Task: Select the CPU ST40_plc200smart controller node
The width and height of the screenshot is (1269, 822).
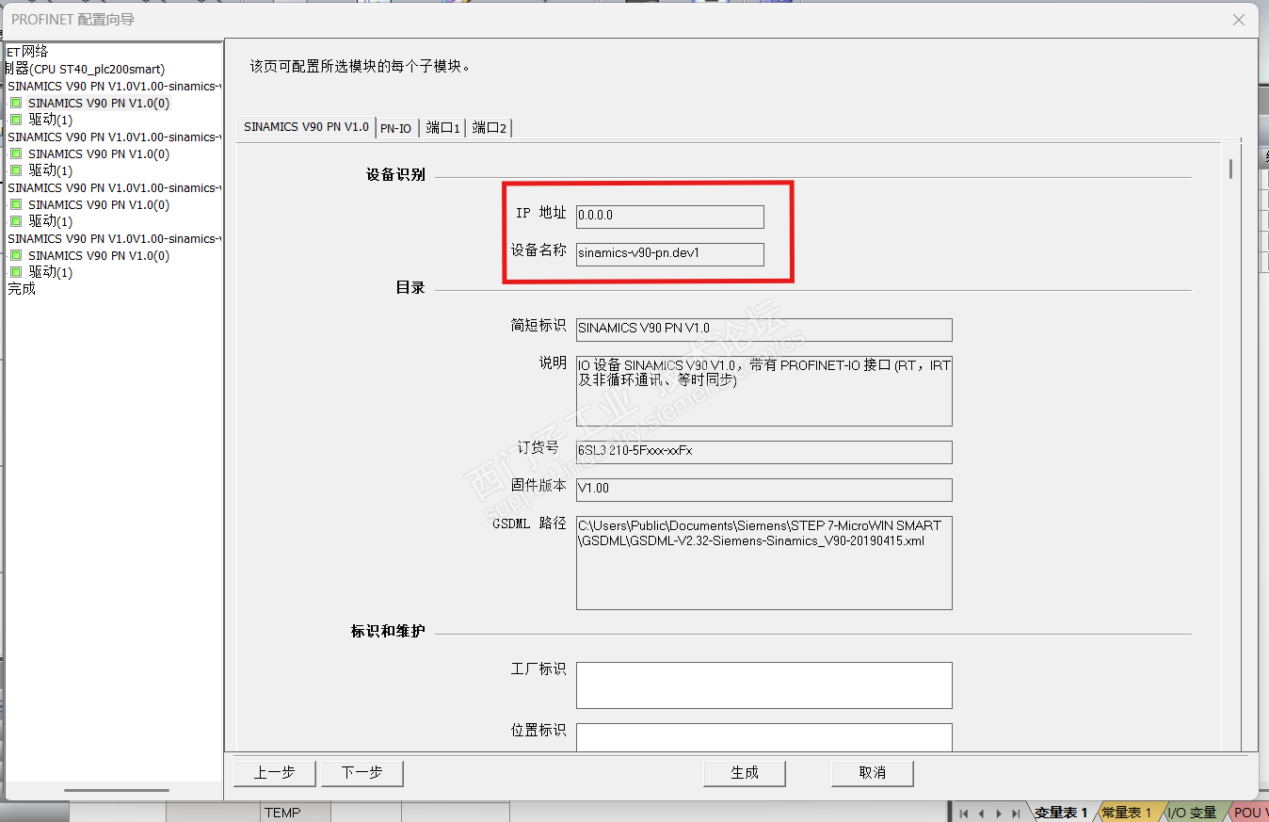Action: pos(85,69)
